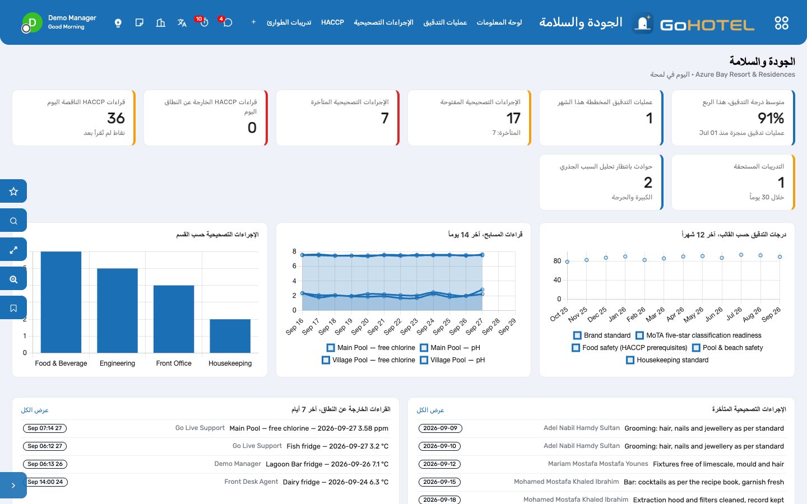The width and height of the screenshot is (807, 504).
Task: Toggle Housekeeping standard legend series
Action: pos(667,360)
